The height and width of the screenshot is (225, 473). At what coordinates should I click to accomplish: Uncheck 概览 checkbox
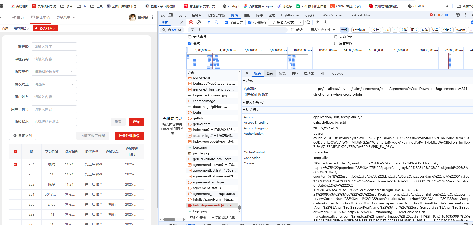[190, 43]
